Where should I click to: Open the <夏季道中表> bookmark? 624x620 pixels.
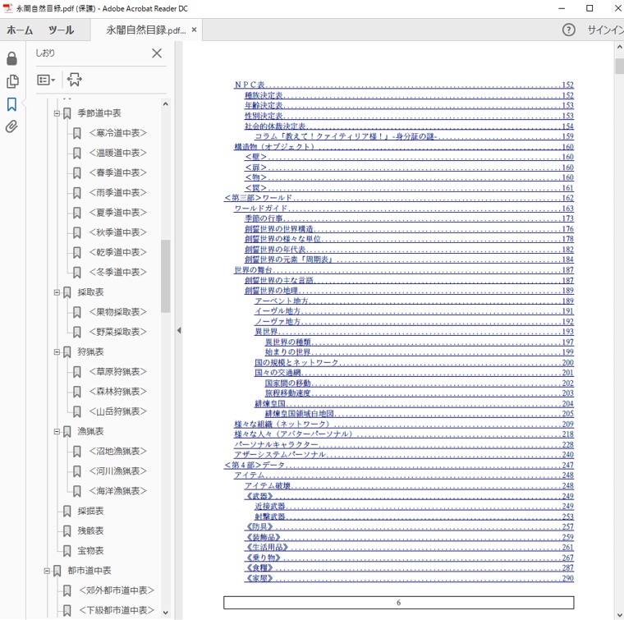[117, 213]
